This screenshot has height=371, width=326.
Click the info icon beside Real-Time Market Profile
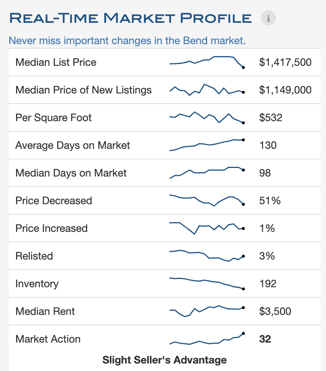click(268, 18)
